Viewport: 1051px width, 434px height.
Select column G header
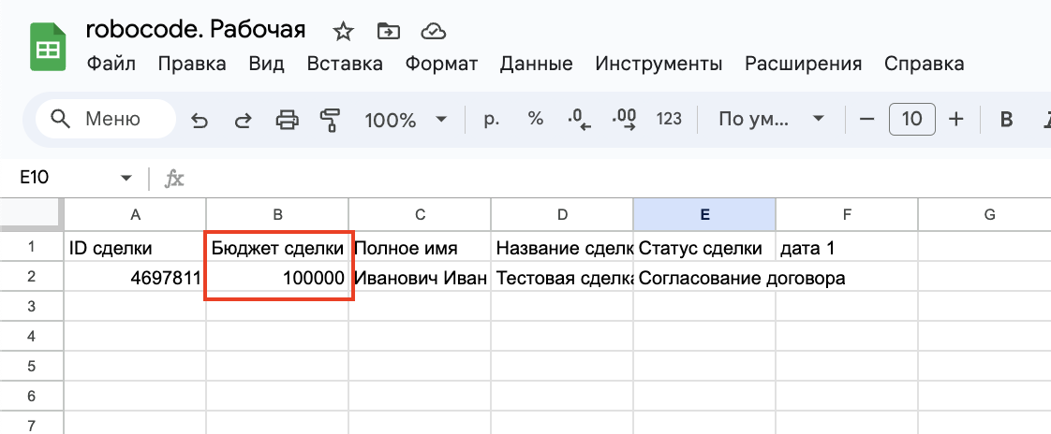(984, 214)
